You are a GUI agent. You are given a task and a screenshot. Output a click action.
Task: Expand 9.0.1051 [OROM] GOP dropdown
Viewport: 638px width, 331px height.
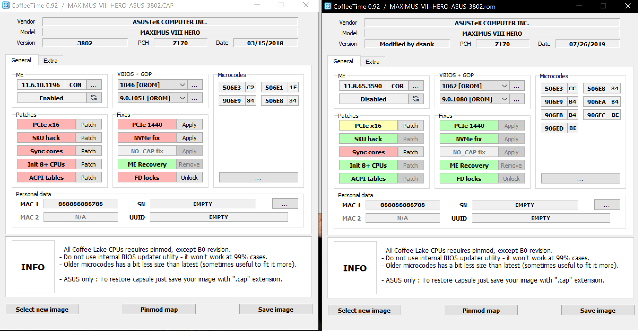click(183, 98)
